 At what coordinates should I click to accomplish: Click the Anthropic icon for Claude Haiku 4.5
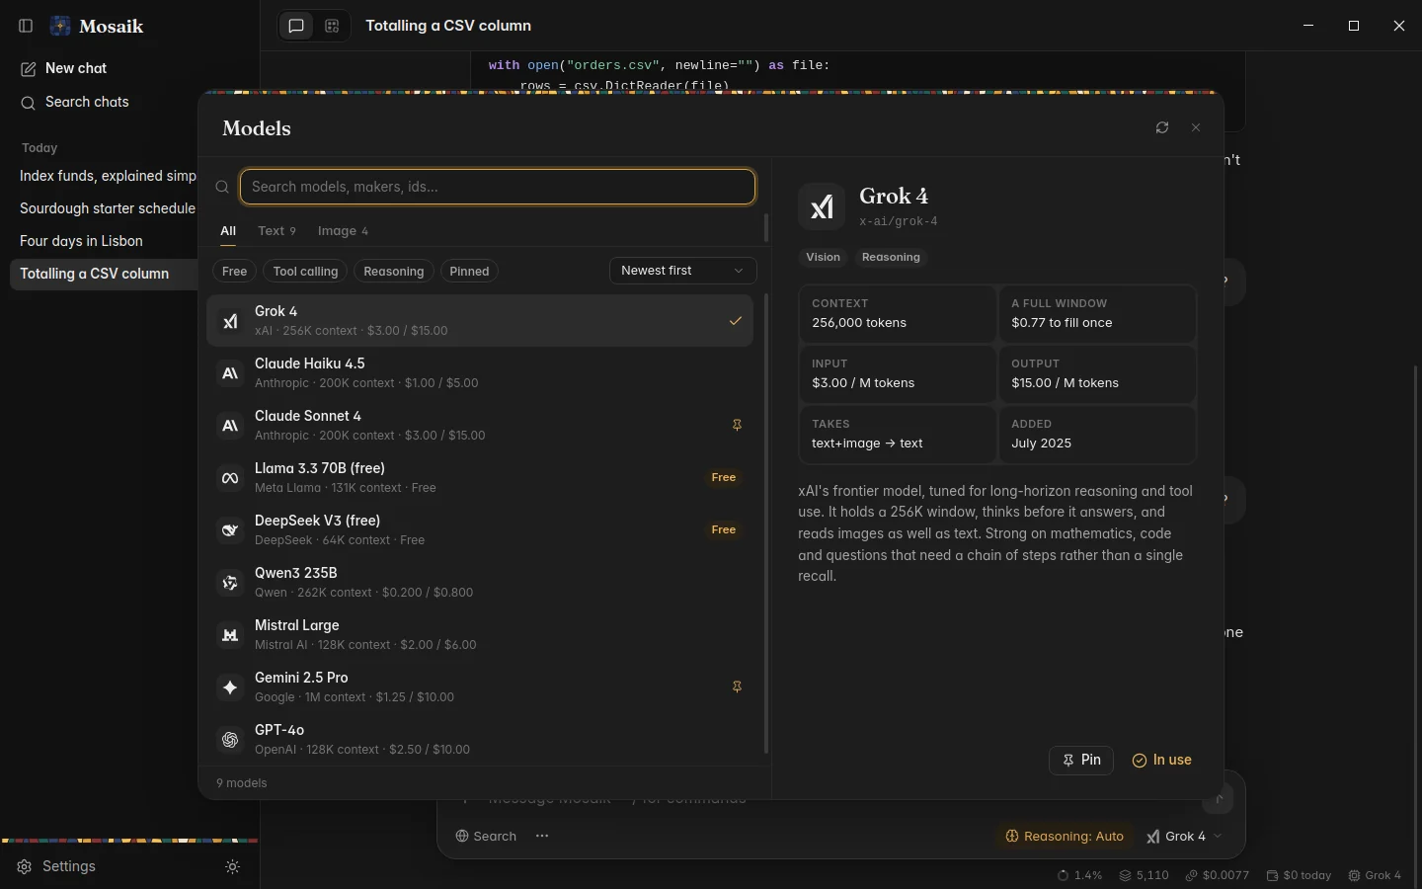pyautogui.click(x=230, y=373)
